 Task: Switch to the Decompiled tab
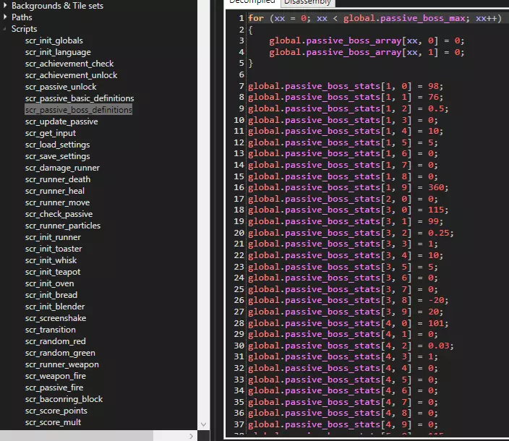click(252, 3)
